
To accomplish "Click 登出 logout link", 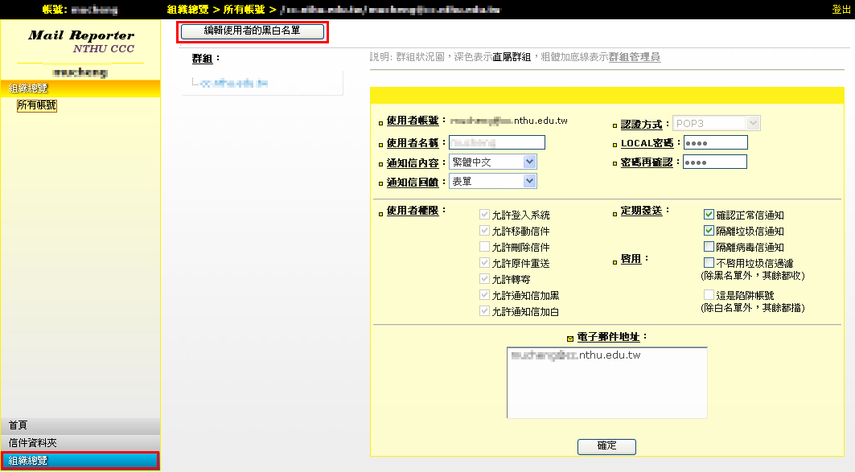I will tap(841, 10).
